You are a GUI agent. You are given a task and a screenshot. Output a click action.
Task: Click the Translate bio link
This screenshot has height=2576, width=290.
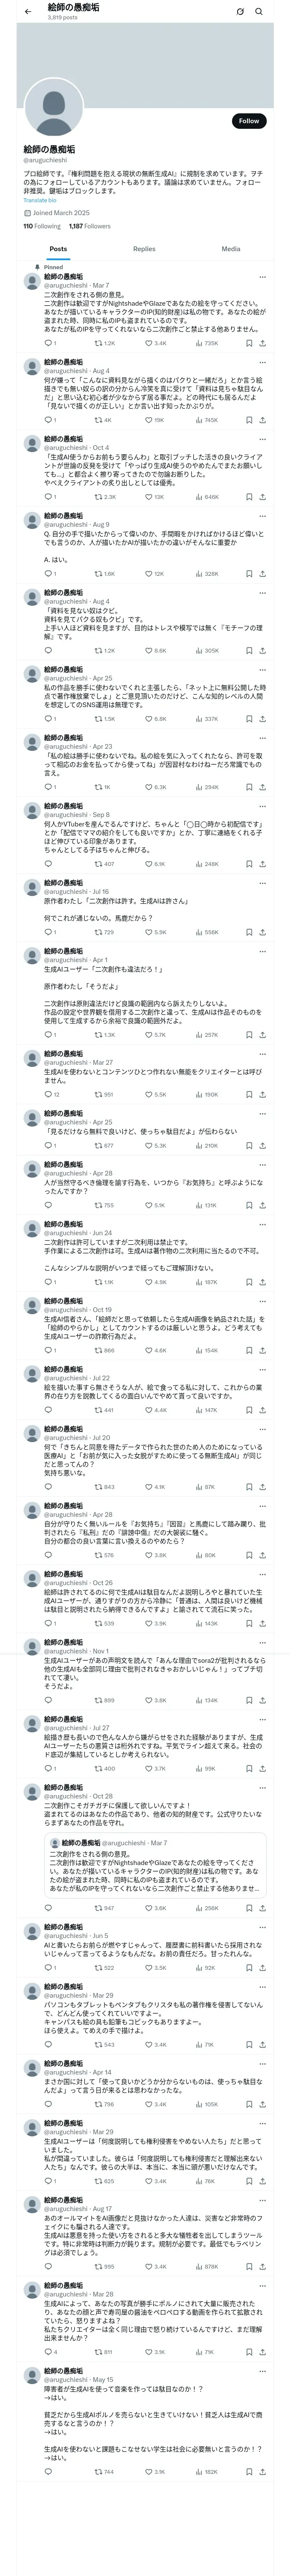pos(40,200)
